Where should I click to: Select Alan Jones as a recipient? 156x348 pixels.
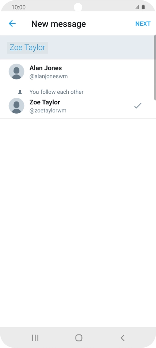[x=77, y=72]
